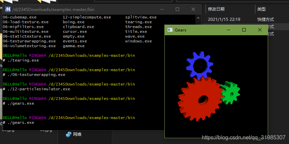The image size is (289, 144).
Task: Click the Network (网络) icon in sidebar
Action: point(69,134)
